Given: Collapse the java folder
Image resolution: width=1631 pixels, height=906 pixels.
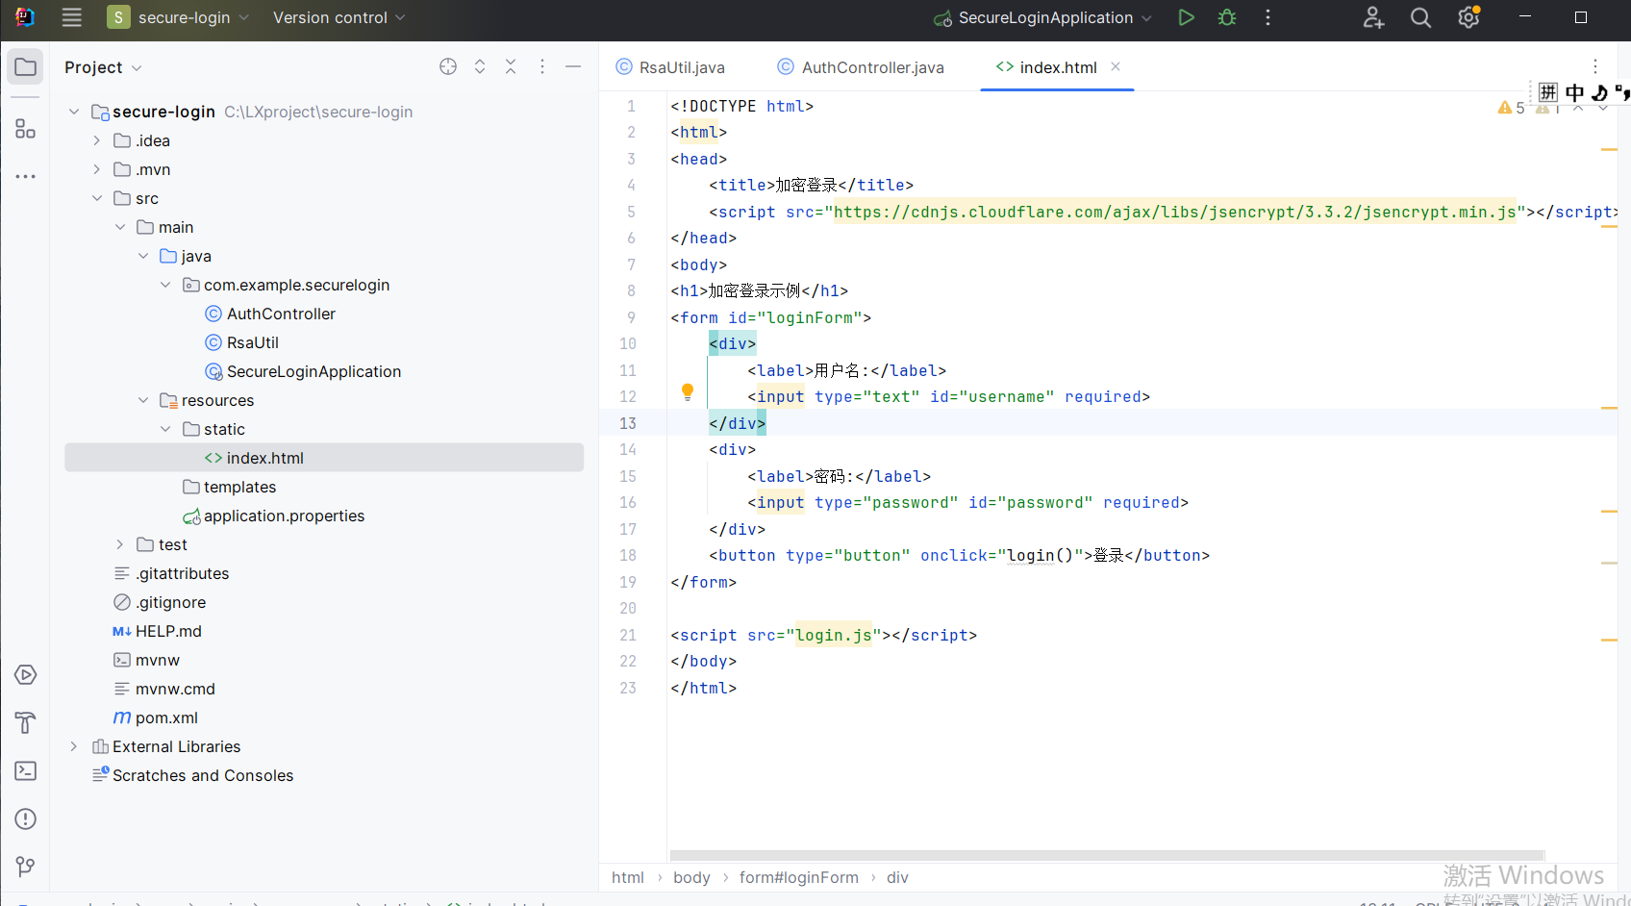Looking at the screenshot, I should coord(142,256).
